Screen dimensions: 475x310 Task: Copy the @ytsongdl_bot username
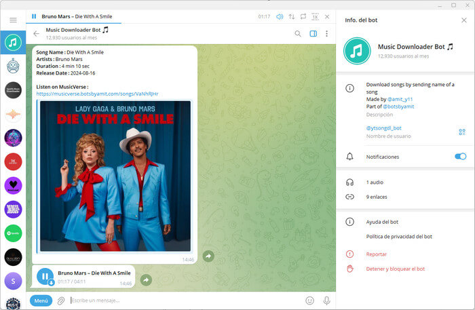click(x=384, y=128)
